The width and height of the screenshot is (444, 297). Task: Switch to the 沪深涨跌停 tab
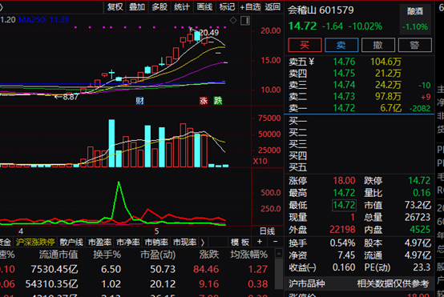click(x=35, y=243)
